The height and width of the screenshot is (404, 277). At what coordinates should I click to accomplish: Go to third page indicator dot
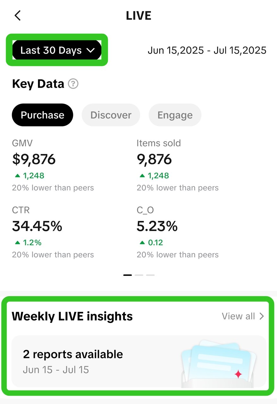(150, 275)
